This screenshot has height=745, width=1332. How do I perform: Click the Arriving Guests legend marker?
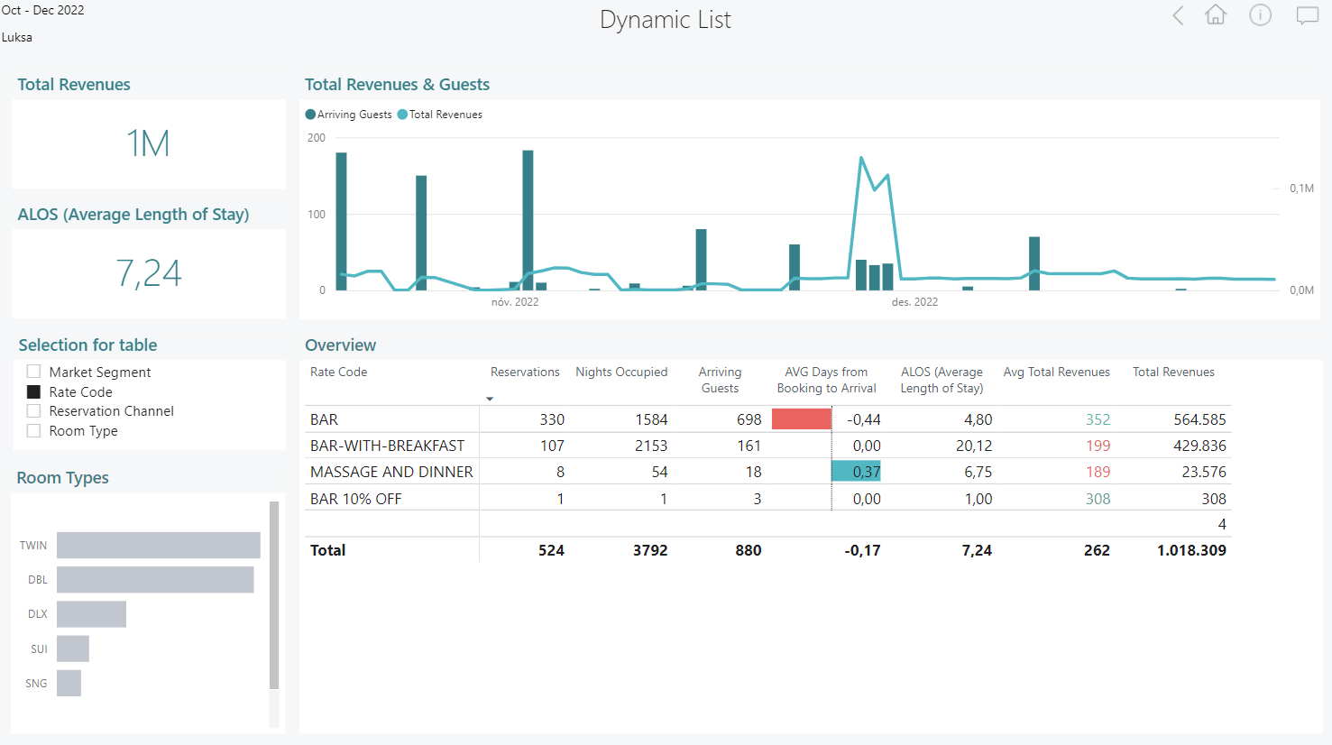pyautogui.click(x=310, y=115)
